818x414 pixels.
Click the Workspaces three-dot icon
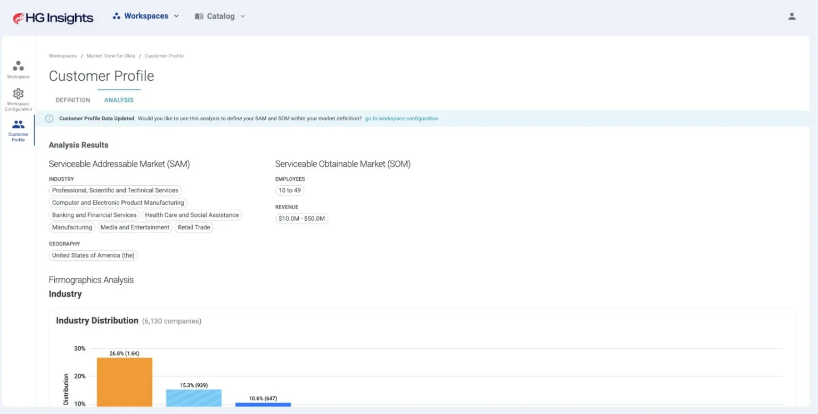(116, 16)
